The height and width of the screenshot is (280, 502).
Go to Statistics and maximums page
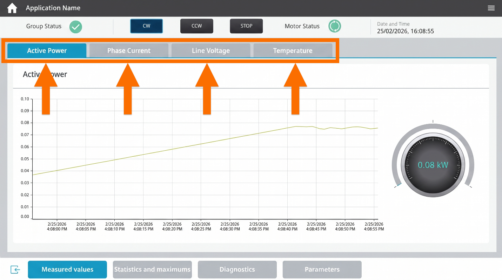pyautogui.click(x=152, y=269)
